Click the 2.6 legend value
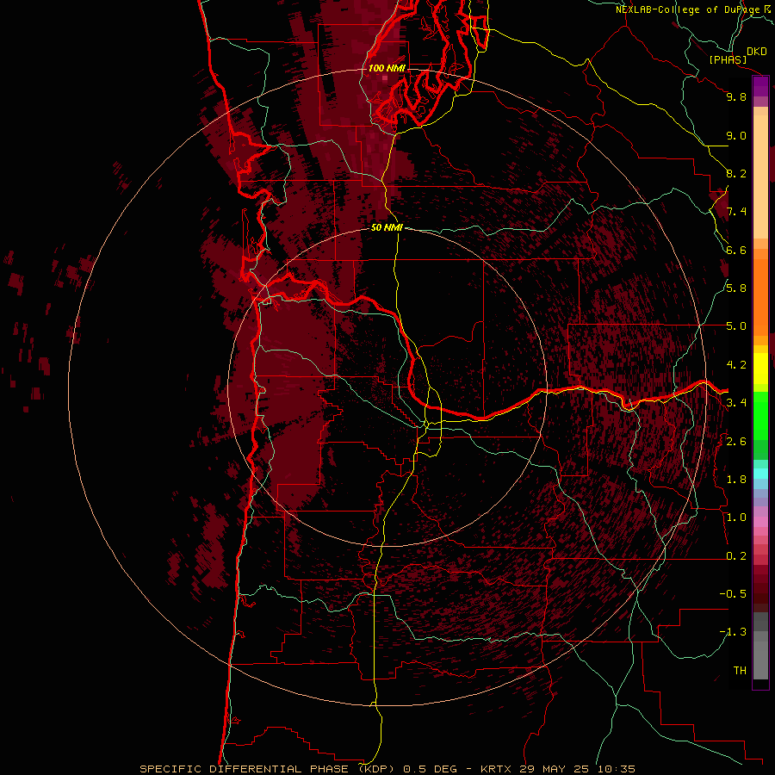The width and height of the screenshot is (775, 775). (736, 442)
